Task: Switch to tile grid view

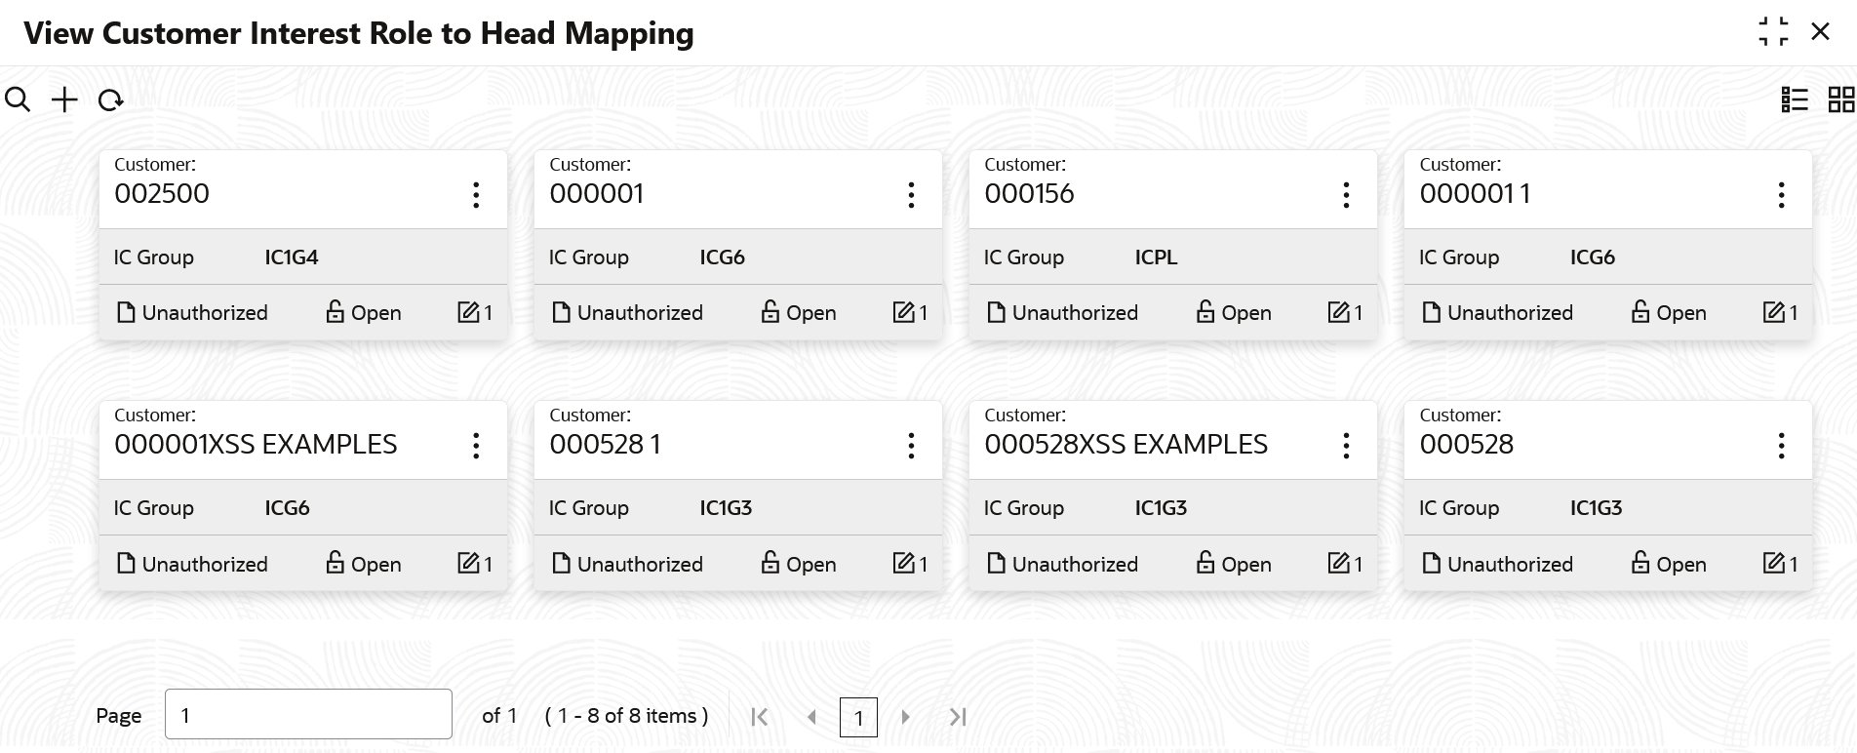Action: pyautogui.click(x=1841, y=99)
